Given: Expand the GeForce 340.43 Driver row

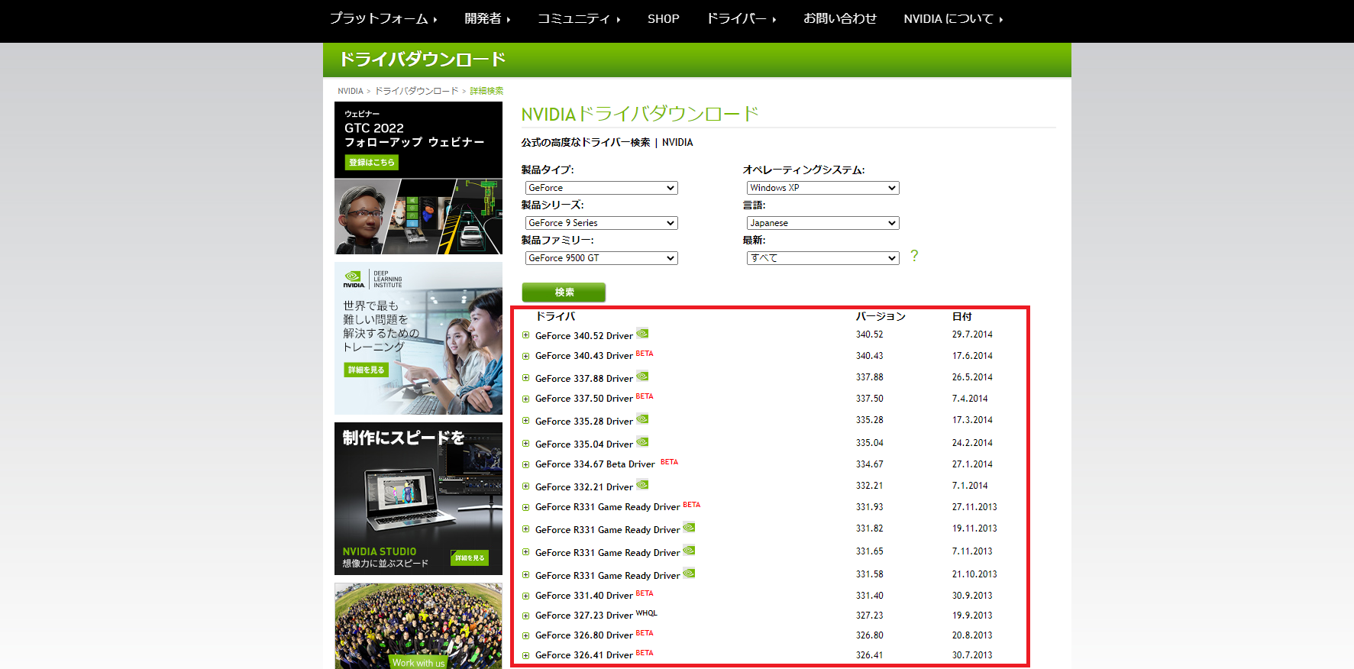Looking at the screenshot, I should 525,356.
